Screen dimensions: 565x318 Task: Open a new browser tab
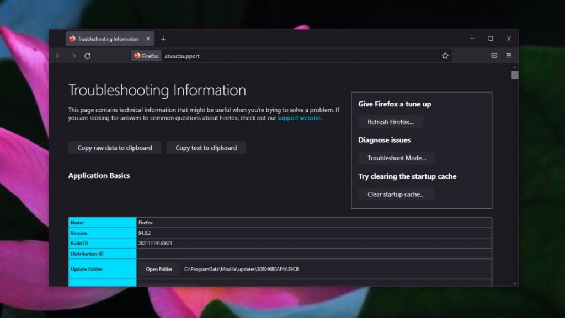(163, 39)
